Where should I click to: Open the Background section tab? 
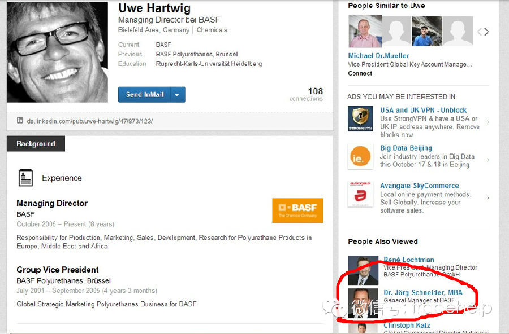coord(36,143)
